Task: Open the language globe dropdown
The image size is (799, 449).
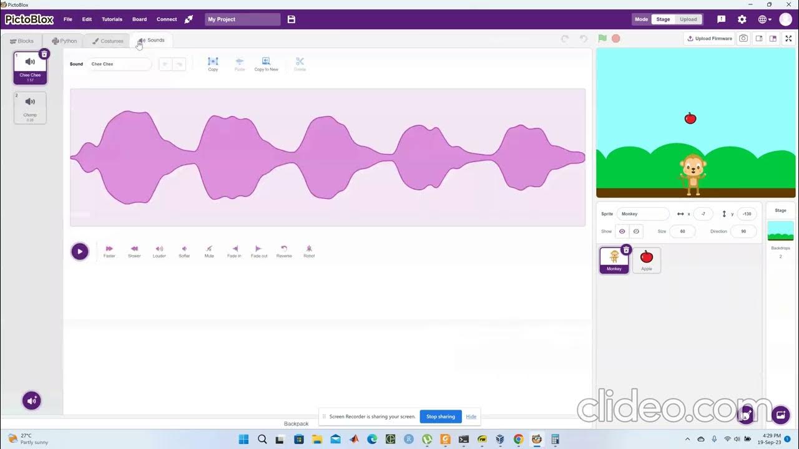Action: (x=765, y=19)
